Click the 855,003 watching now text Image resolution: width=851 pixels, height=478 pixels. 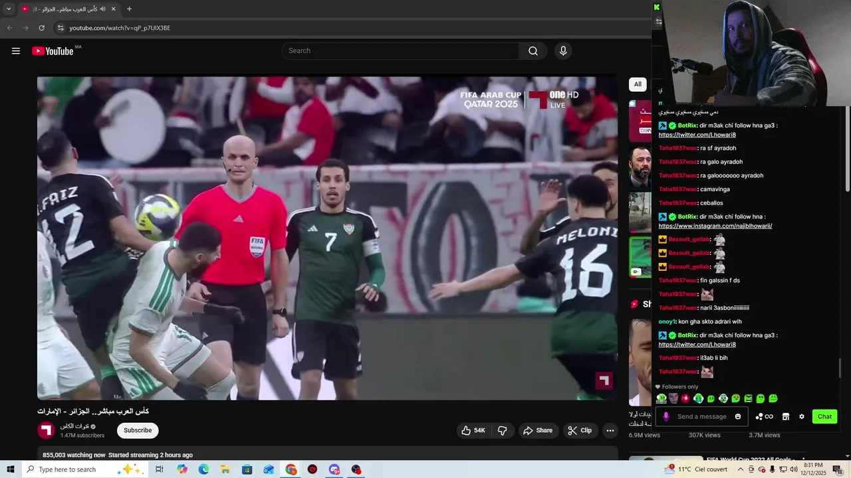74,455
